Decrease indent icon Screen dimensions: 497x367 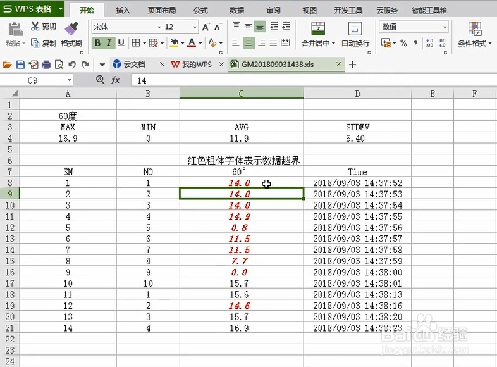(274, 27)
